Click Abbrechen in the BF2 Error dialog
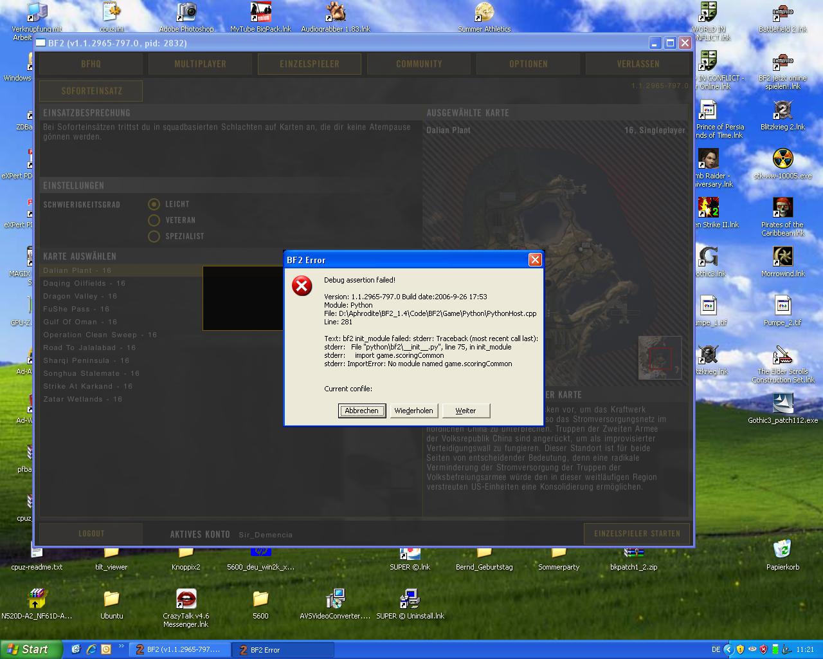The height and width of the screenshot is (659, 823). [x=362, y=411]
